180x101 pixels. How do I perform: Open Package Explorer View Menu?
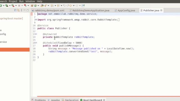tap(21, 10)
